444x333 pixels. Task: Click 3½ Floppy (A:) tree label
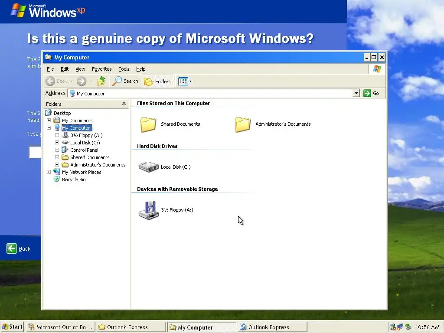click(x=86, y=135)
